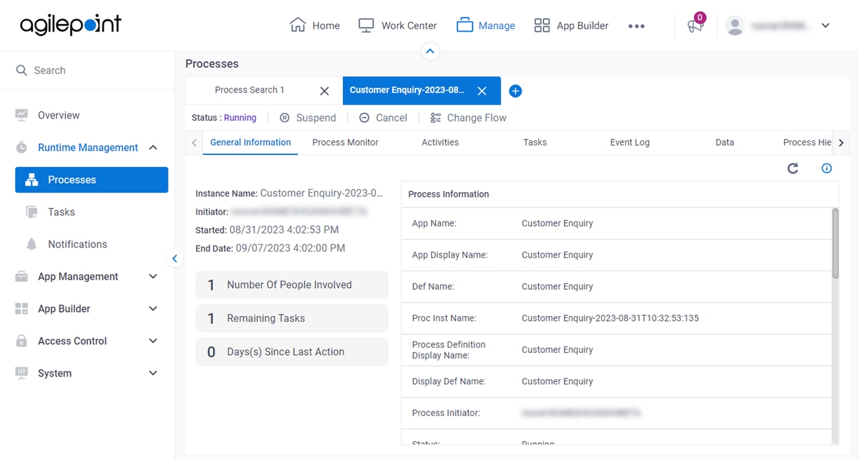
Task: Click the End Date value
Action: tap(290, 248)
